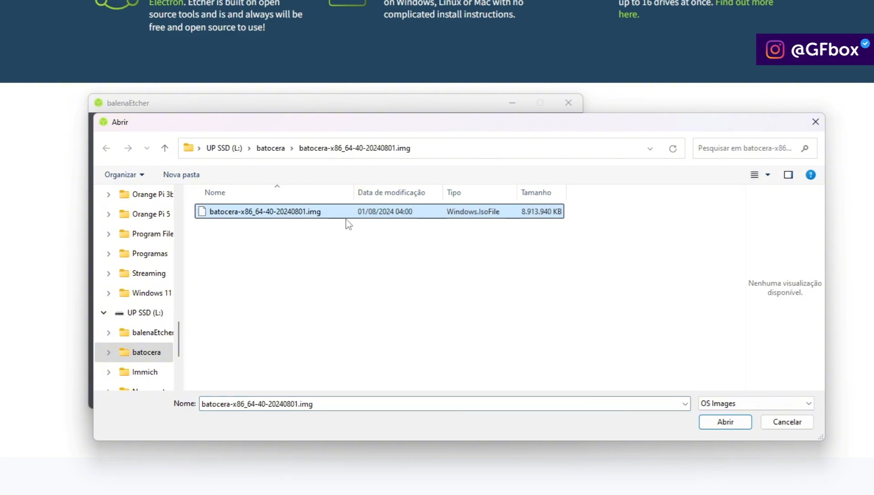
Task: Open the Organizar menu
Action: click(x=124, y=175)
